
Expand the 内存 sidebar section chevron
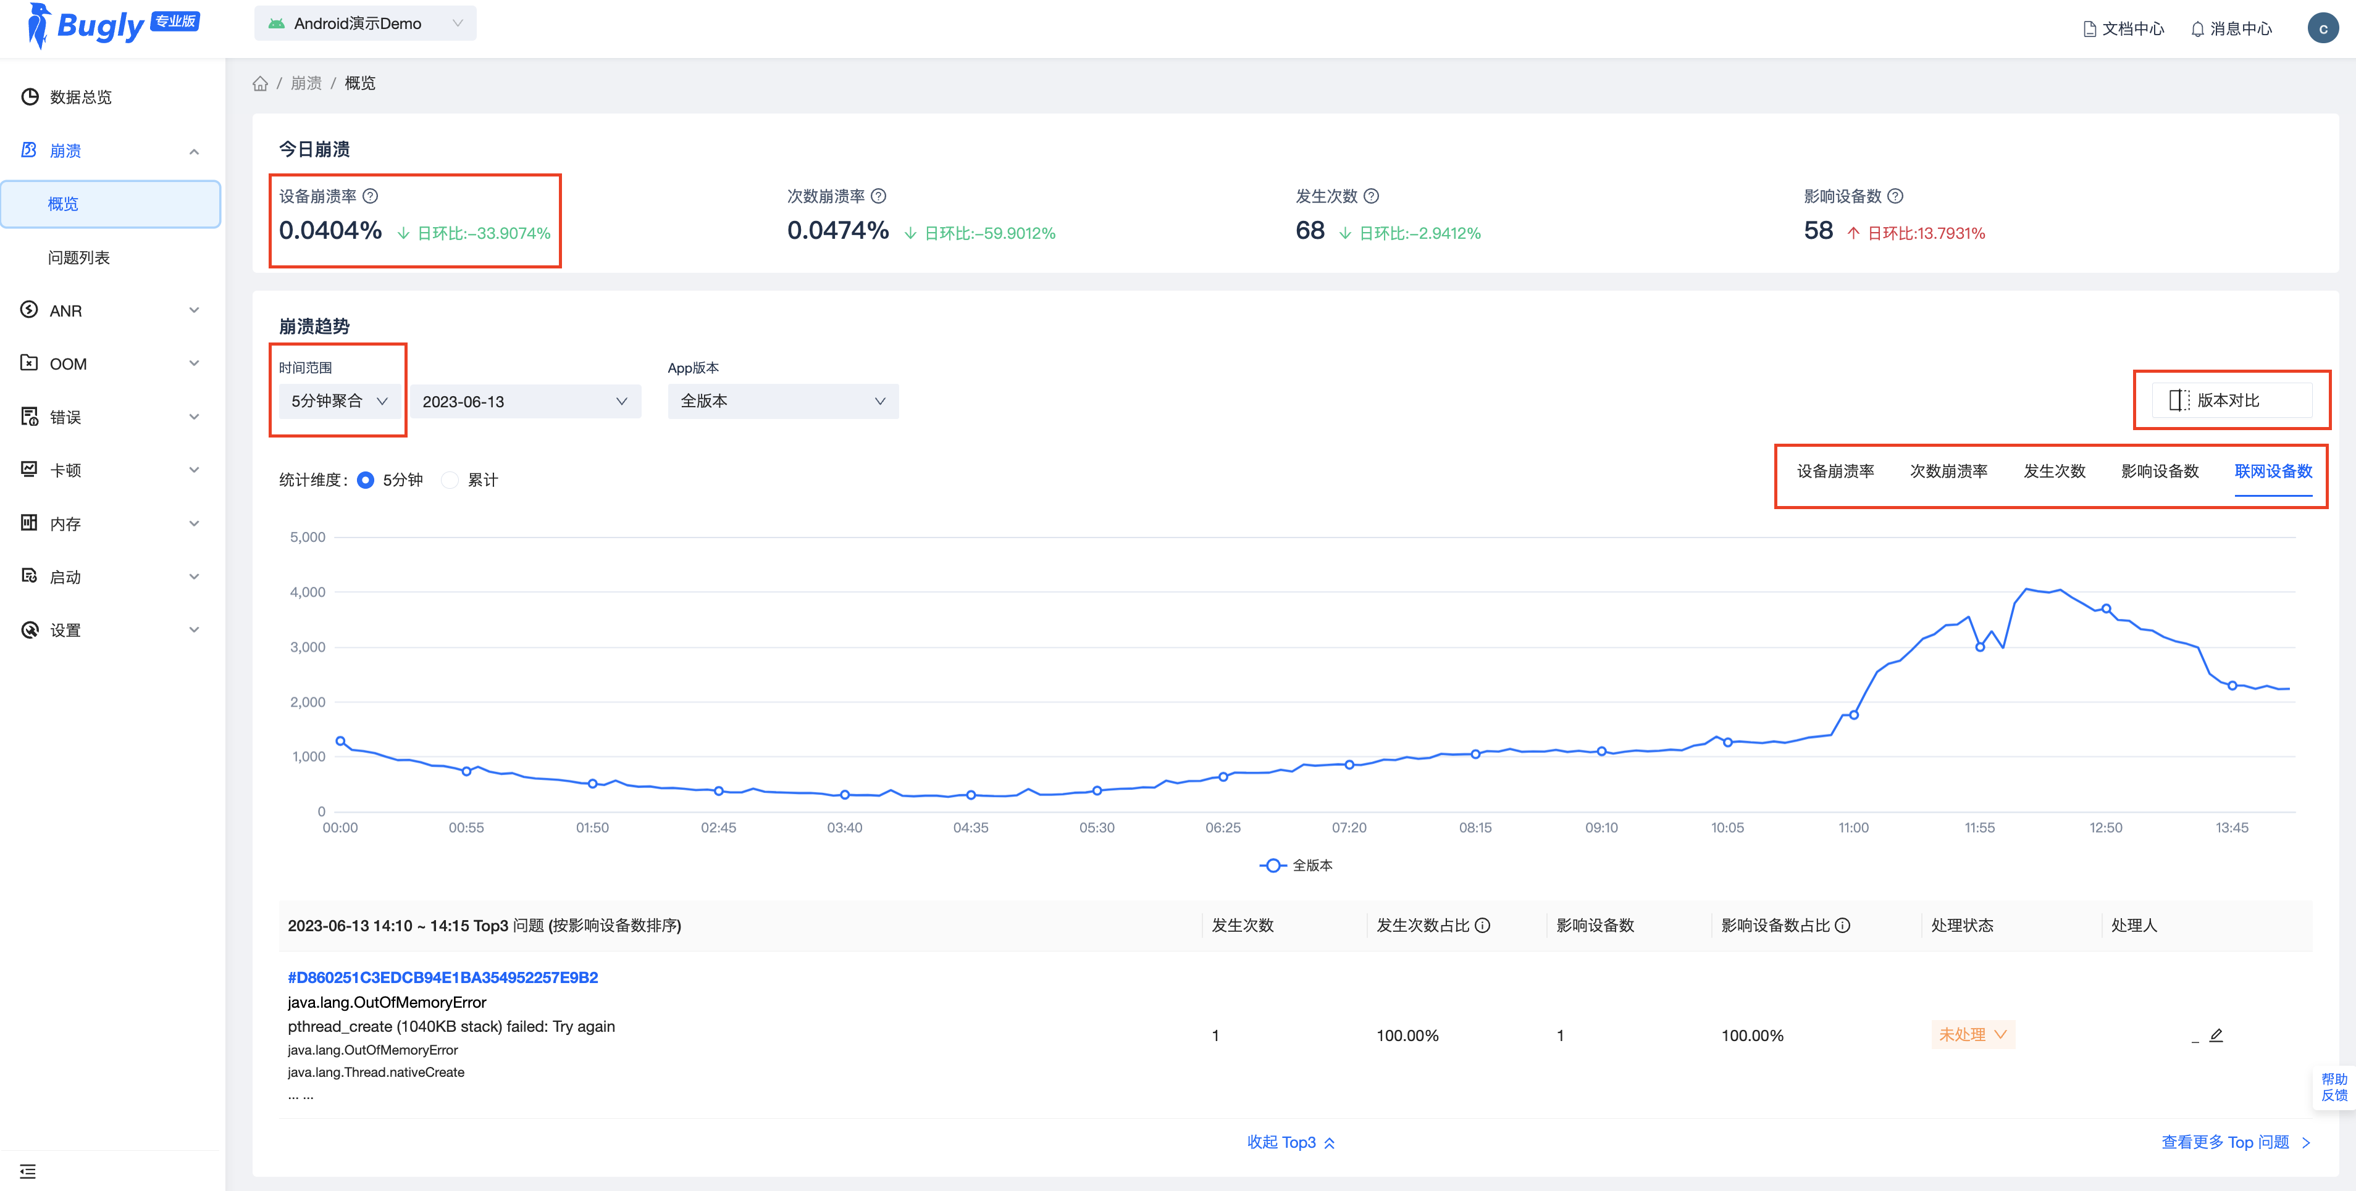tap(194, 523)
